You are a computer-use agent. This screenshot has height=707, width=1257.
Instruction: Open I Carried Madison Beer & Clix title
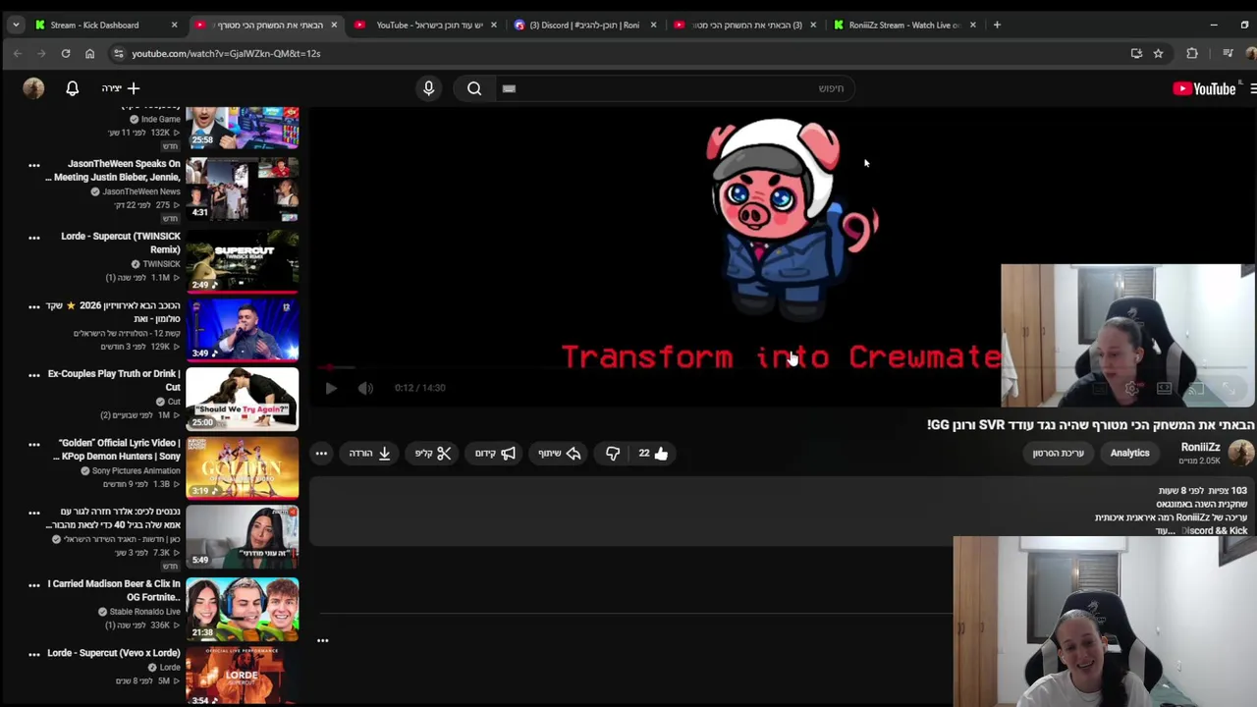pos(114,590)
